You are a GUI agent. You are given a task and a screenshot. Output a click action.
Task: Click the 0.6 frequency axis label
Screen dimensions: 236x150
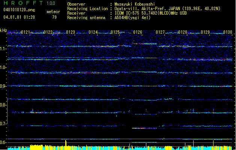3,142
